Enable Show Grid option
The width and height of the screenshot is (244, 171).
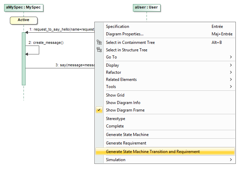pos(165,95)
